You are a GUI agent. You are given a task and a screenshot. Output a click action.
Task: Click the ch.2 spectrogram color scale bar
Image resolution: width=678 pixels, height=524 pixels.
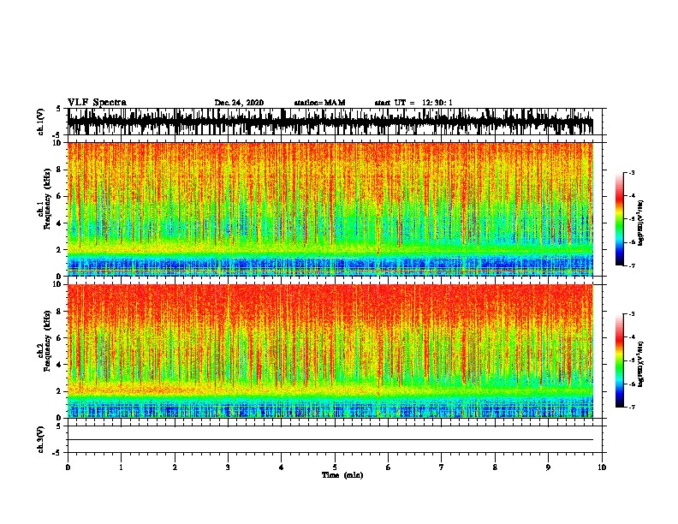click(x=619, y=360)
